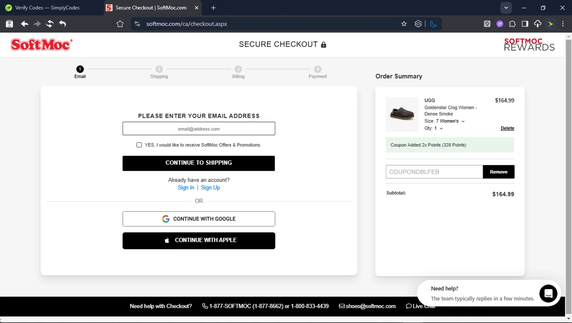
Task: Bookmark this page with the star icon
Action: (x=404, y=24)
